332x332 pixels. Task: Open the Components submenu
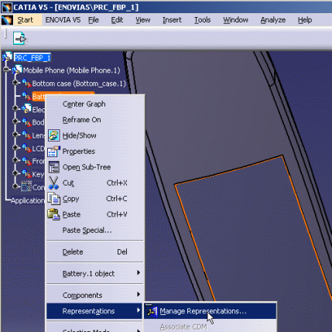[94, 295]
